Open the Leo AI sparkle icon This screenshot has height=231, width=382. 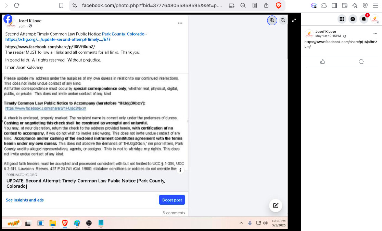click(x=355, y=5)
